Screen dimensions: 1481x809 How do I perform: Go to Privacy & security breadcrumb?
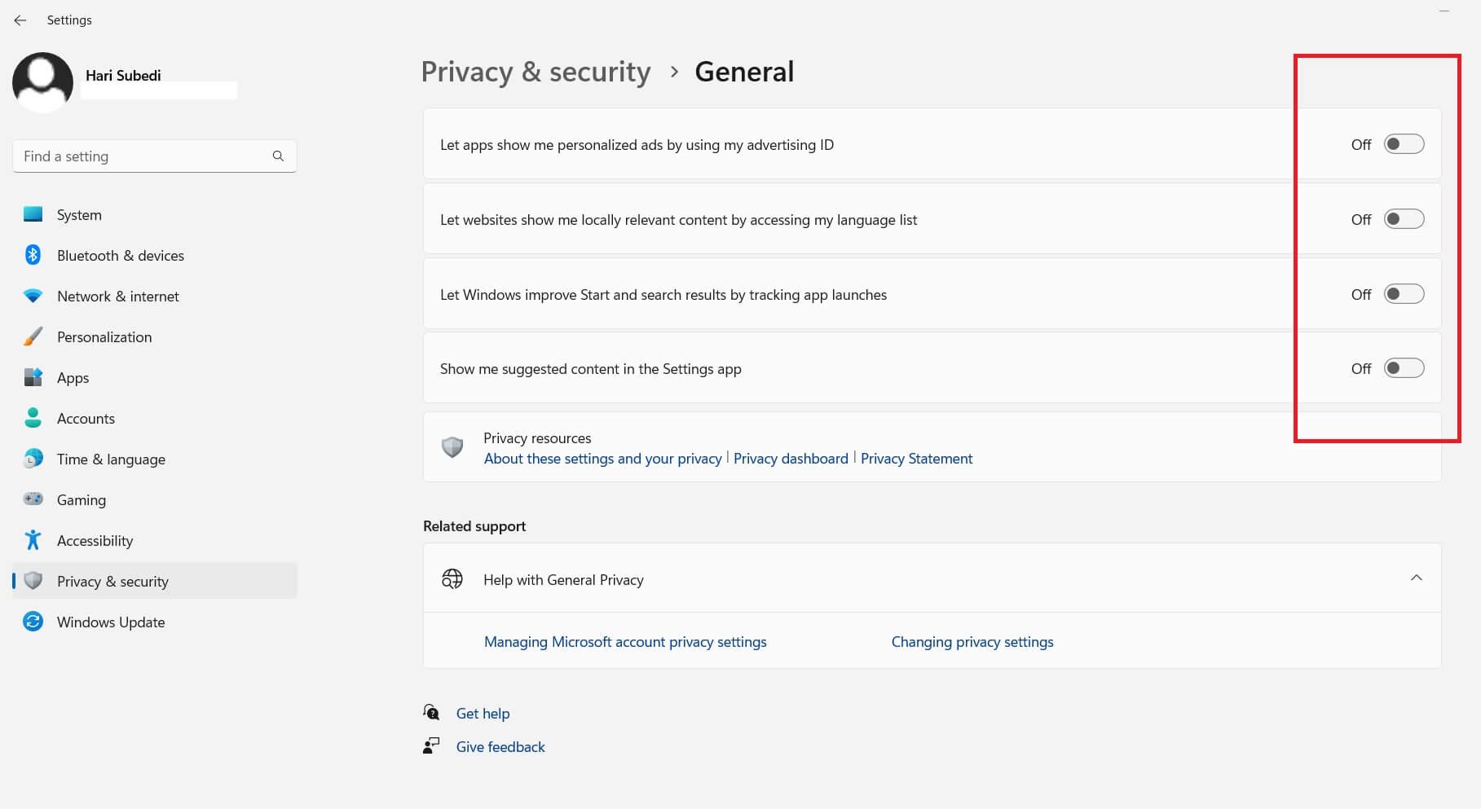[536, 72]
